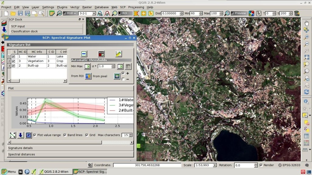The height and width of the screenshot is (175, 312).
Task: Toggle the plus threshold checkbox
Action: pos(123,73)
